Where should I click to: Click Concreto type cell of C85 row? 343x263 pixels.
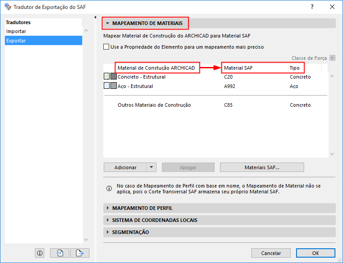pyautogui.click(x=300, y=105)
